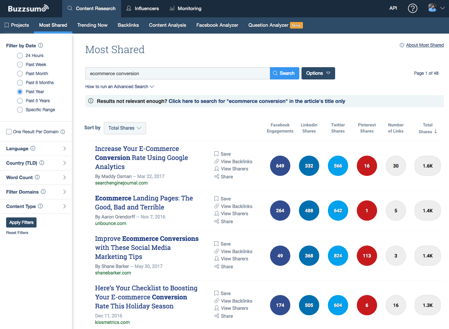
Task: Click the Twitter shares circle showing 642
Action: point(338,211)
